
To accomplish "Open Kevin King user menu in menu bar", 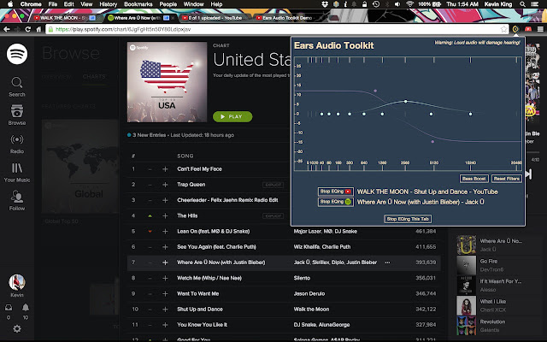I will [497, 4].
